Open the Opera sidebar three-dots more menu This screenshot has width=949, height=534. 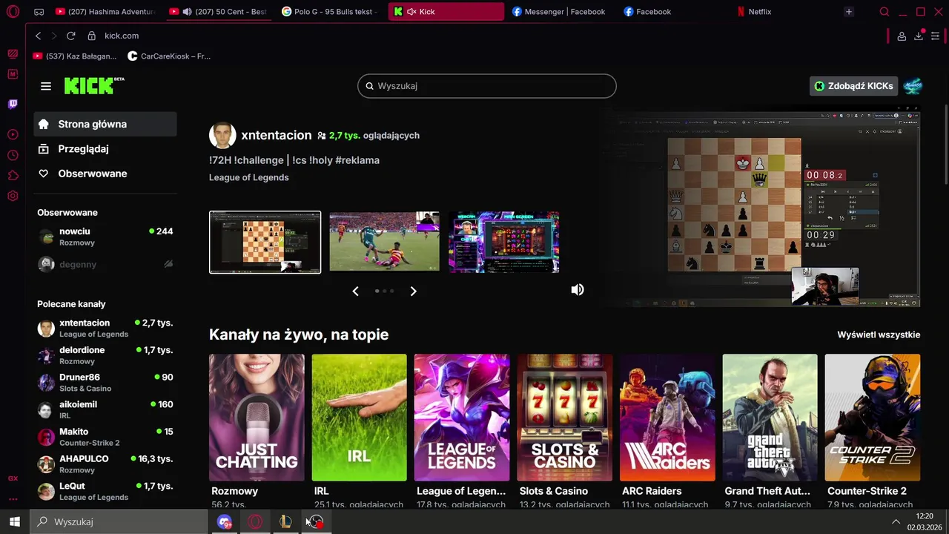13,499
